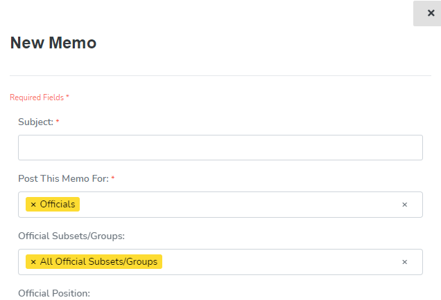Click the red asterisk beside Subject
This screenshot has width=441, height=300.
tap(58, 122)
